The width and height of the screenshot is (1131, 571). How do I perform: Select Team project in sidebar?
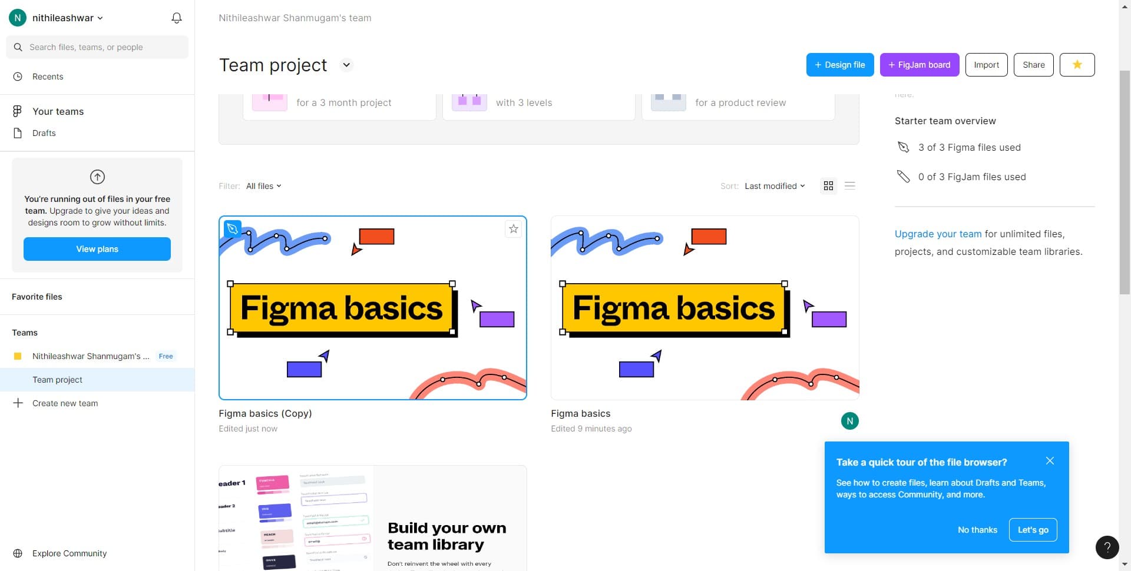(57, 380)
